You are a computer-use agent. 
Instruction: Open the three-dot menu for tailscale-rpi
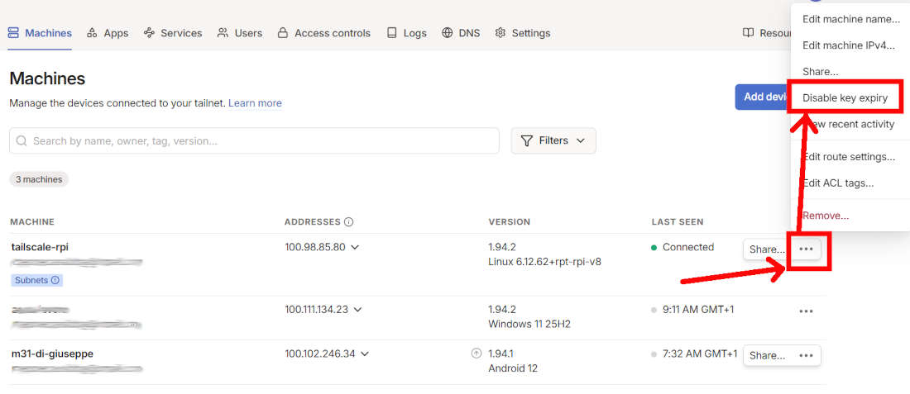(806, 249)
